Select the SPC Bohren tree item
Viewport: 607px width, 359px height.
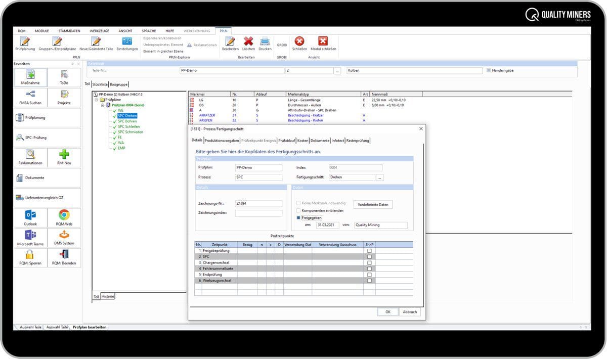127,121
